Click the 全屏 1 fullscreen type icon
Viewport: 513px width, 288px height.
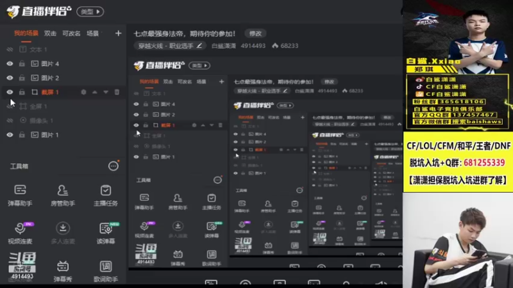click(23, 106)
